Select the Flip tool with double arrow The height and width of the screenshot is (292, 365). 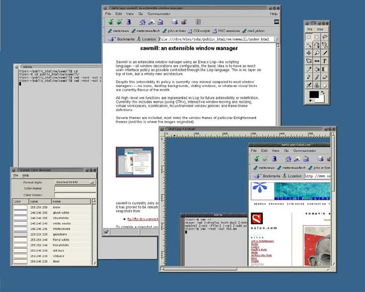pyautogui.click(x=317, y=61)
